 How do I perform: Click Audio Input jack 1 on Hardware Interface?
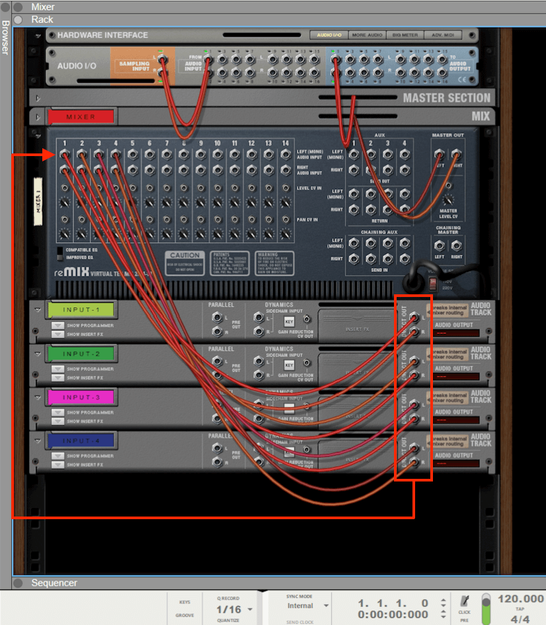coord(208,60)
